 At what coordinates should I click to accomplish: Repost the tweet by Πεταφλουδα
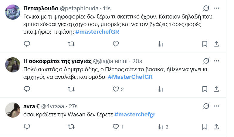click(x=71, y=44)
